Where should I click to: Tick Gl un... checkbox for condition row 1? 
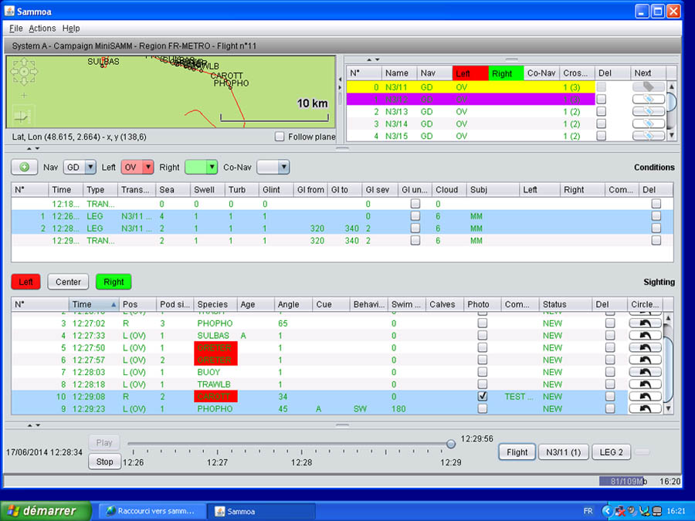(415, 216)
